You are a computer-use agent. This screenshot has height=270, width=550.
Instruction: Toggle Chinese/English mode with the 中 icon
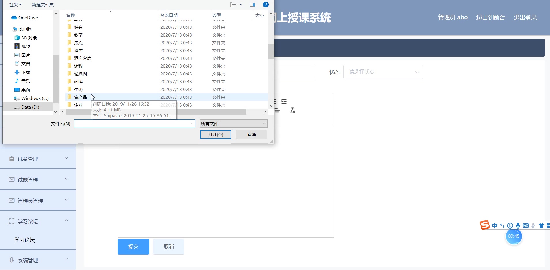point(495,226)
